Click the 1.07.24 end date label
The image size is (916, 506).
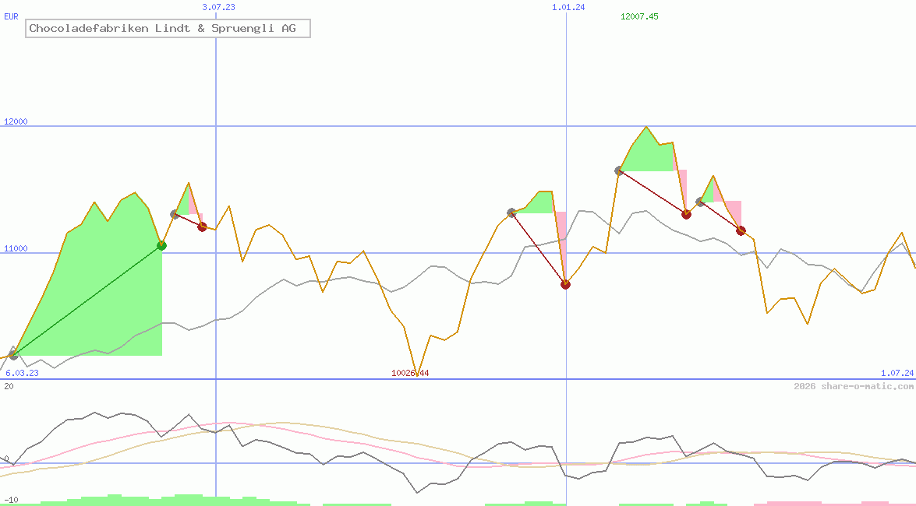[x=897, y=373]
